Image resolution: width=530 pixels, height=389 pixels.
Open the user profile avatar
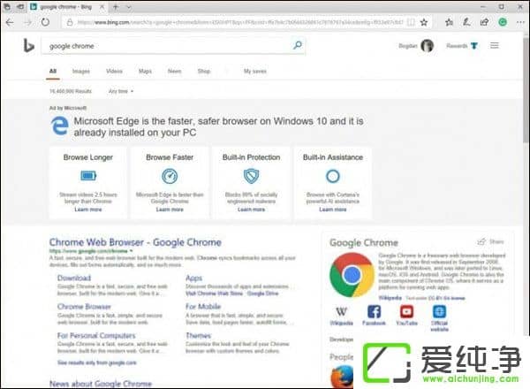point(428,46)
